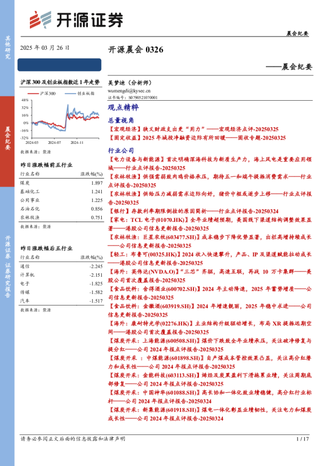Open the 【宏观经济】狭义财政支出 report link

point(194,129)
